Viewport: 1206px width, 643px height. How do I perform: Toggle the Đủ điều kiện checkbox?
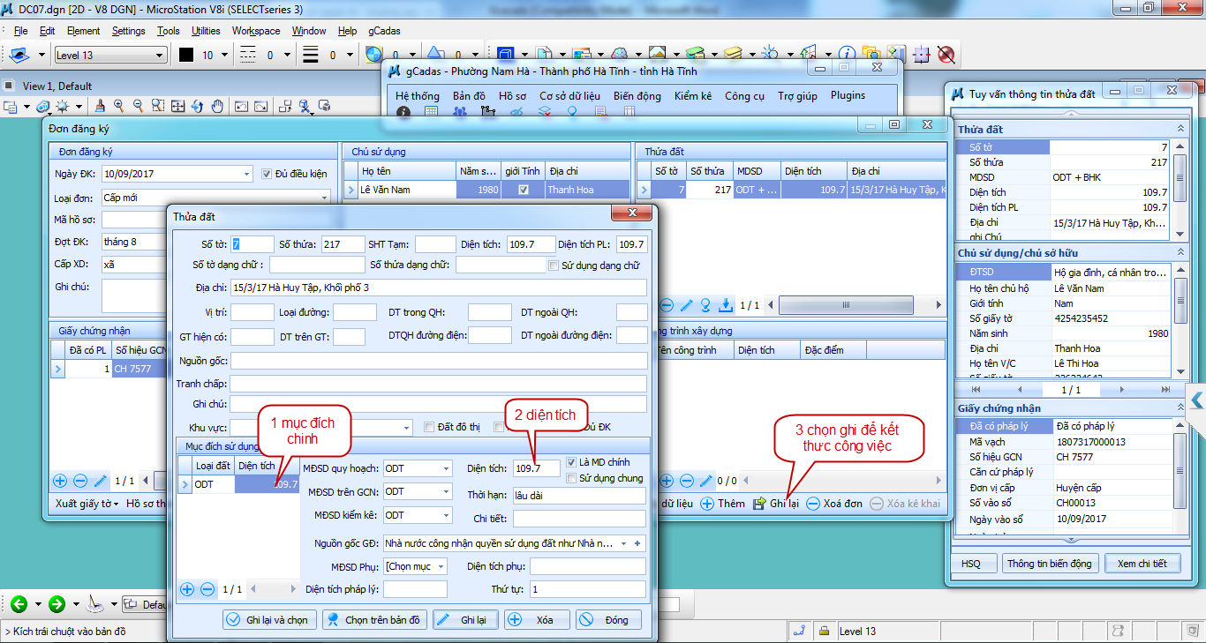(x=268, y=174)
